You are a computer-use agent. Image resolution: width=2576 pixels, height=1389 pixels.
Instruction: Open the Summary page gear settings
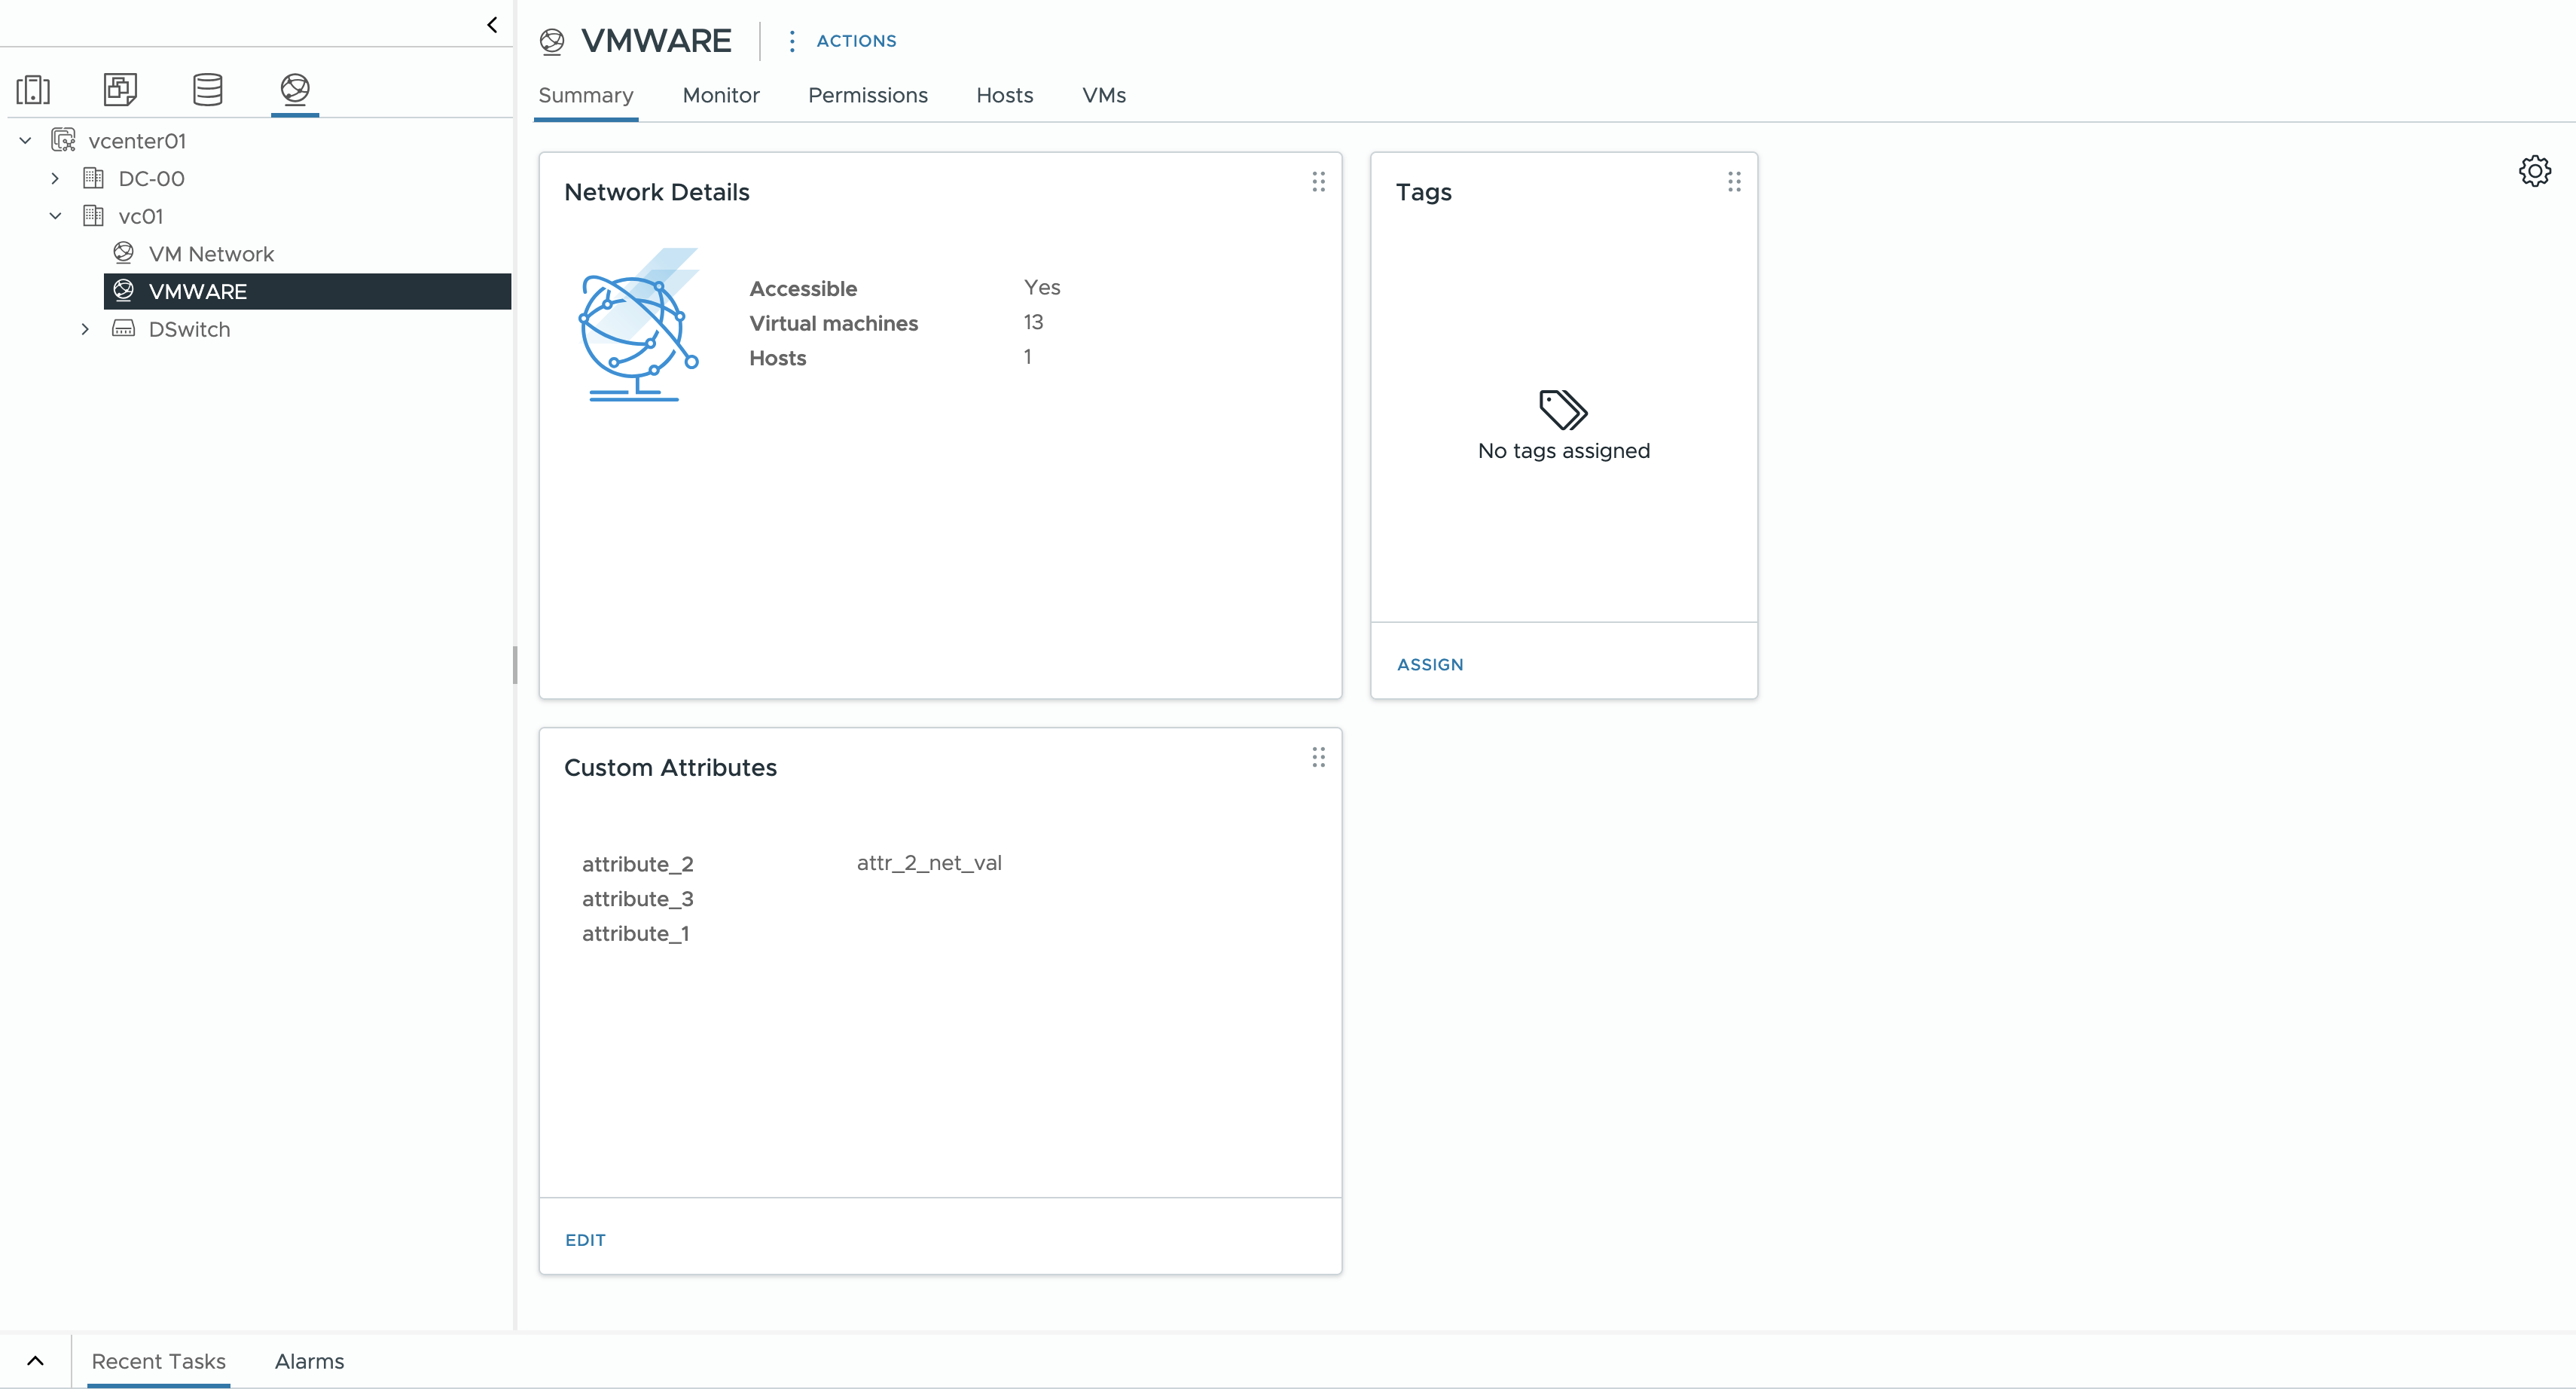2534,171
